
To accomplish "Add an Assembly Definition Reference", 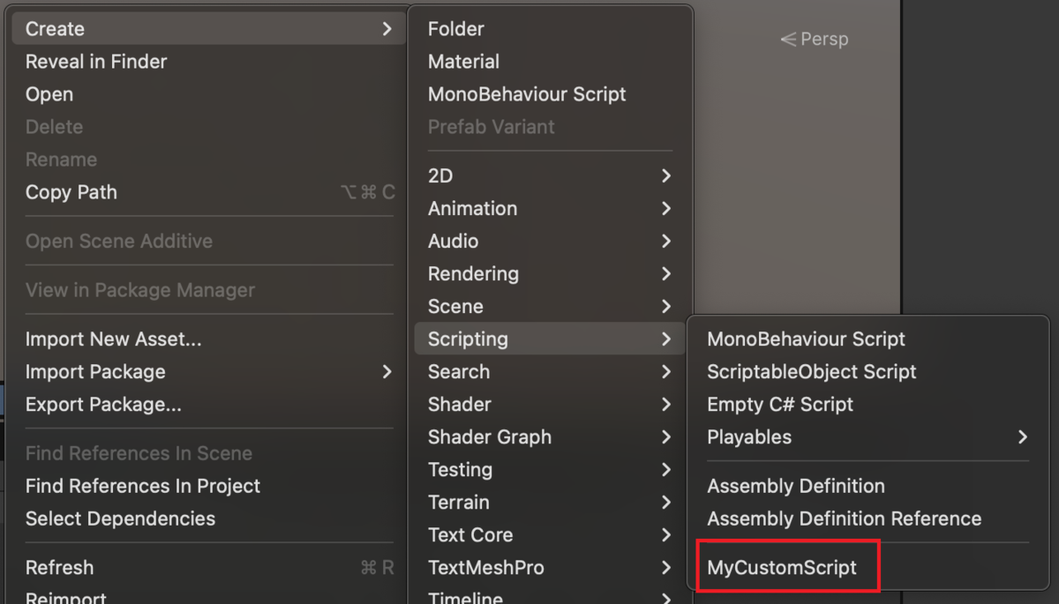I will 844,518.
